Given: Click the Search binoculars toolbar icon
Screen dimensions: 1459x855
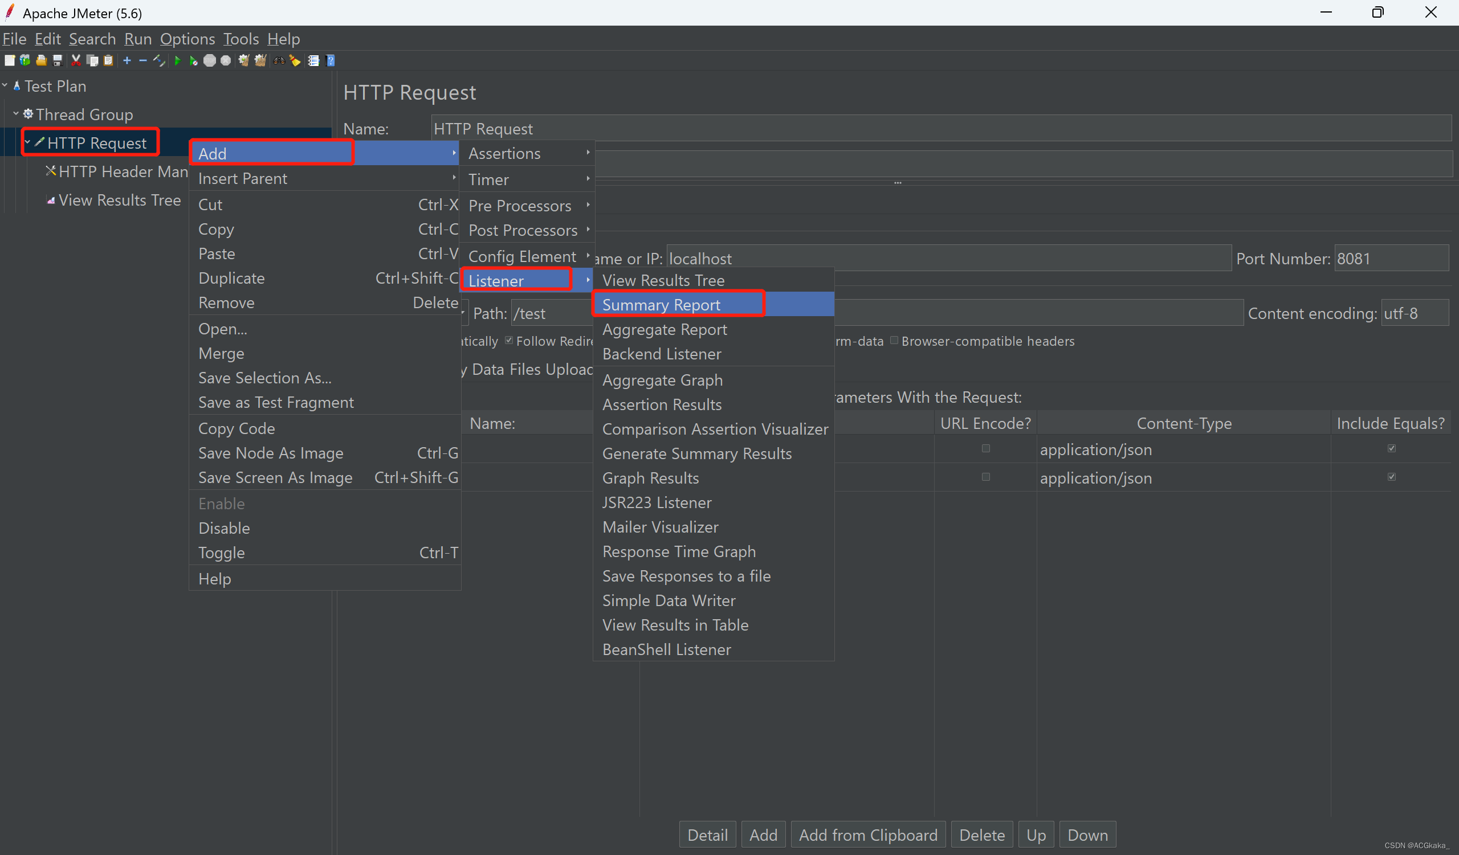Looking at the screenshot, I should (x=279, y=61).
